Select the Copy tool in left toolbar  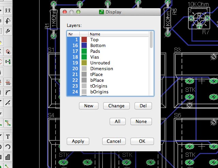(x=7, y=10)
